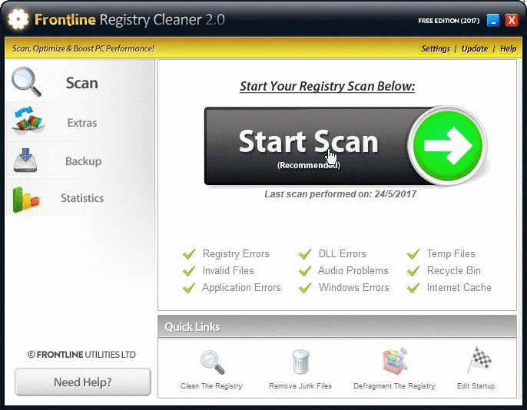Click the Recycle Bin text

454,271
